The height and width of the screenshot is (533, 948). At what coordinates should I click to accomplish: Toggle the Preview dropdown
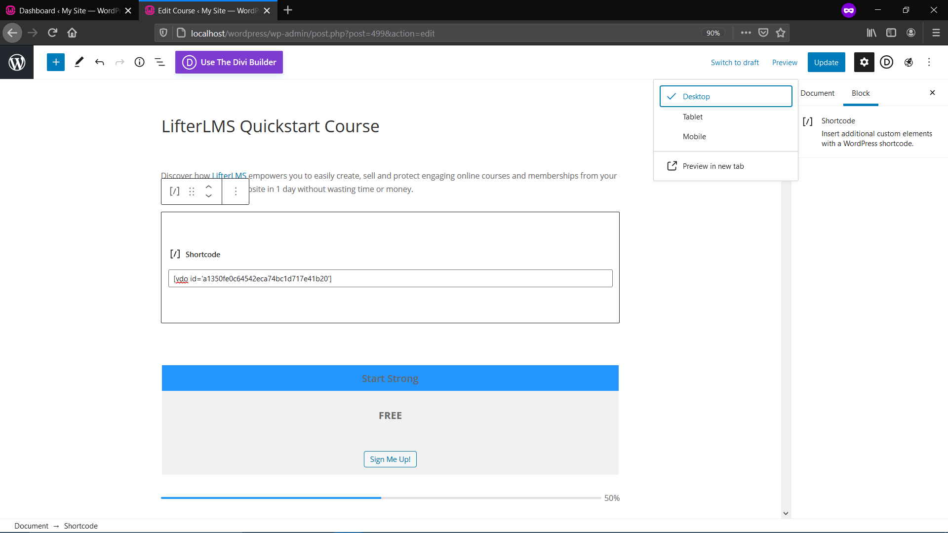tap(785, 63)
